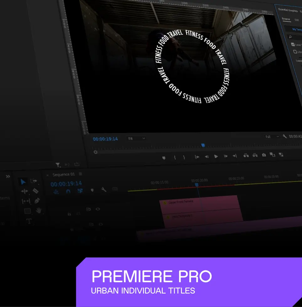Step back one frame

(207, 156)
